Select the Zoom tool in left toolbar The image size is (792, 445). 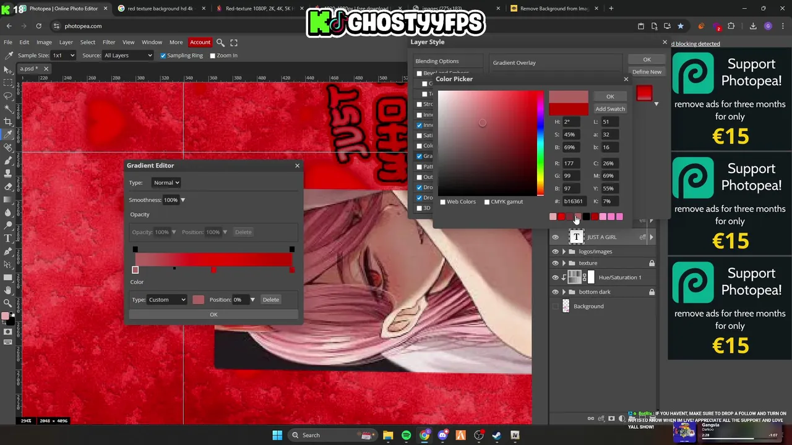[8, 303]
